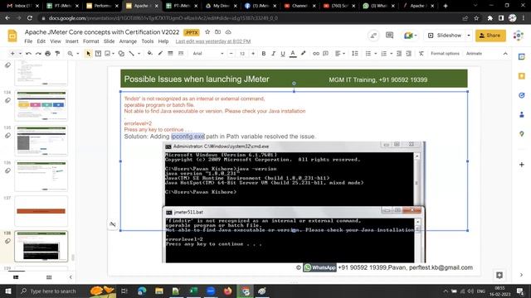
Task: Open the zoom level dropdown arrow
Action: click(77, 53)
